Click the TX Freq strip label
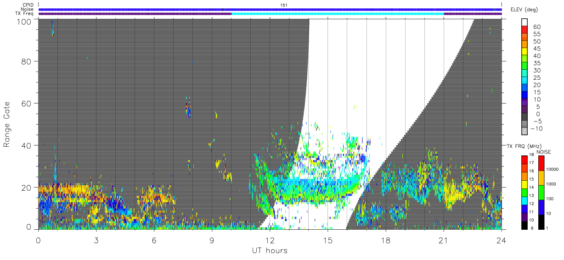564x260 pixels. (24, 14)
